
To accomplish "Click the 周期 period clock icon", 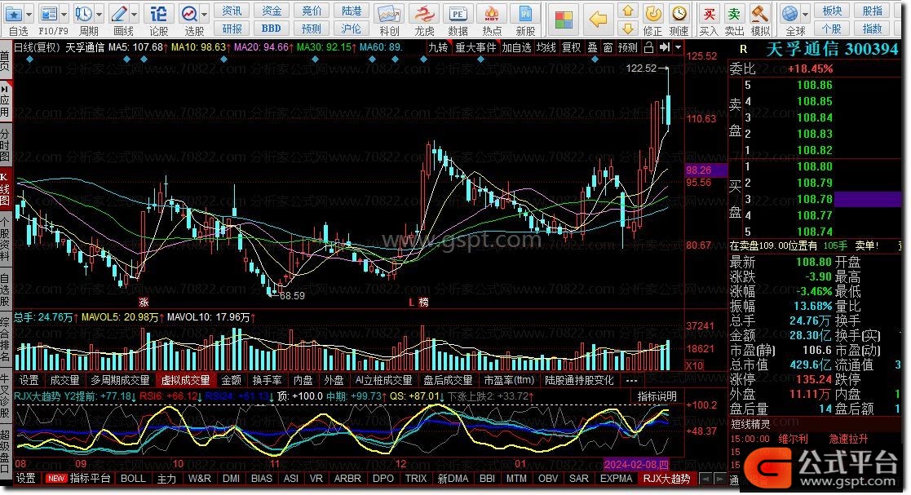I will (84, 14).
